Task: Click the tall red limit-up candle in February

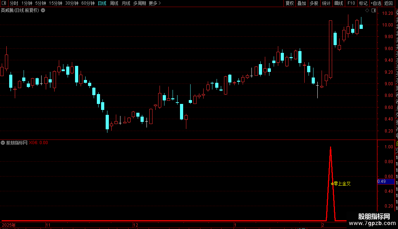Action: (x=330, y=49)
